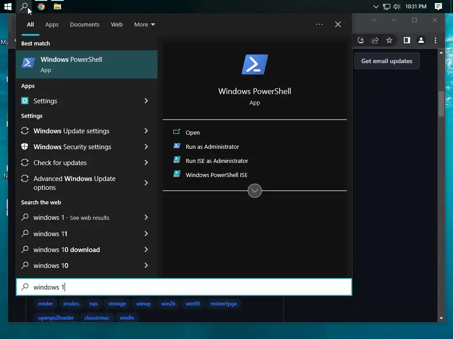This screenshot has height=339, width=453.
Task: Open the browser three-dot menu
Action: coord(435,40)
